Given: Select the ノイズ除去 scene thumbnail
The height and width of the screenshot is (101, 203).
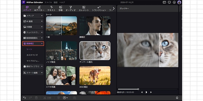Looking at the screenshot, I should point(61,51).
